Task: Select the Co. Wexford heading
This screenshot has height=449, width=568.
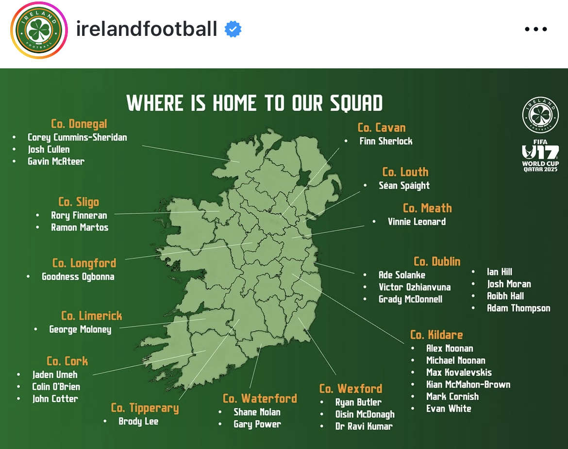Action: coord(351,388)
